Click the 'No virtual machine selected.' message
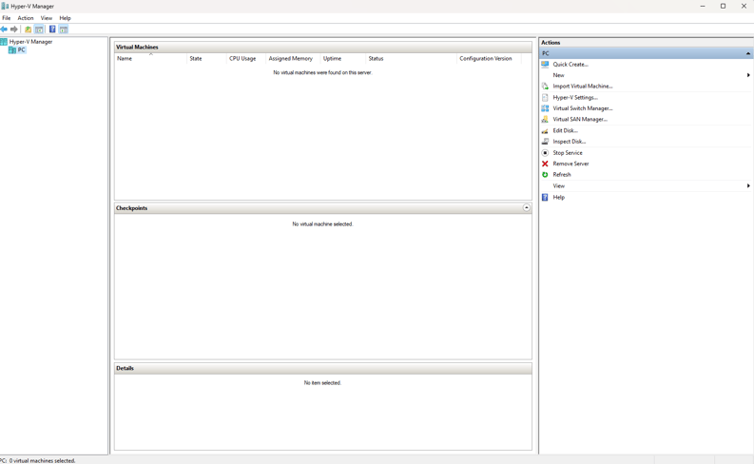Image resolution: width=754 pixels, height=464 pixels. coord(322,224)
